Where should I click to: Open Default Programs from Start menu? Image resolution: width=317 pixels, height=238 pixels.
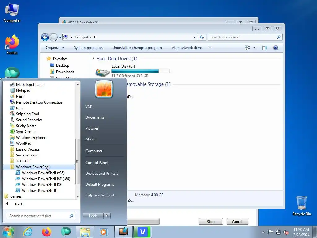click(99, 184)
